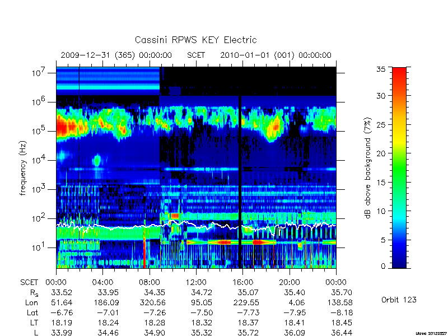
Task: Click the 10^1 frequency tick label
Action: (40, 248)
